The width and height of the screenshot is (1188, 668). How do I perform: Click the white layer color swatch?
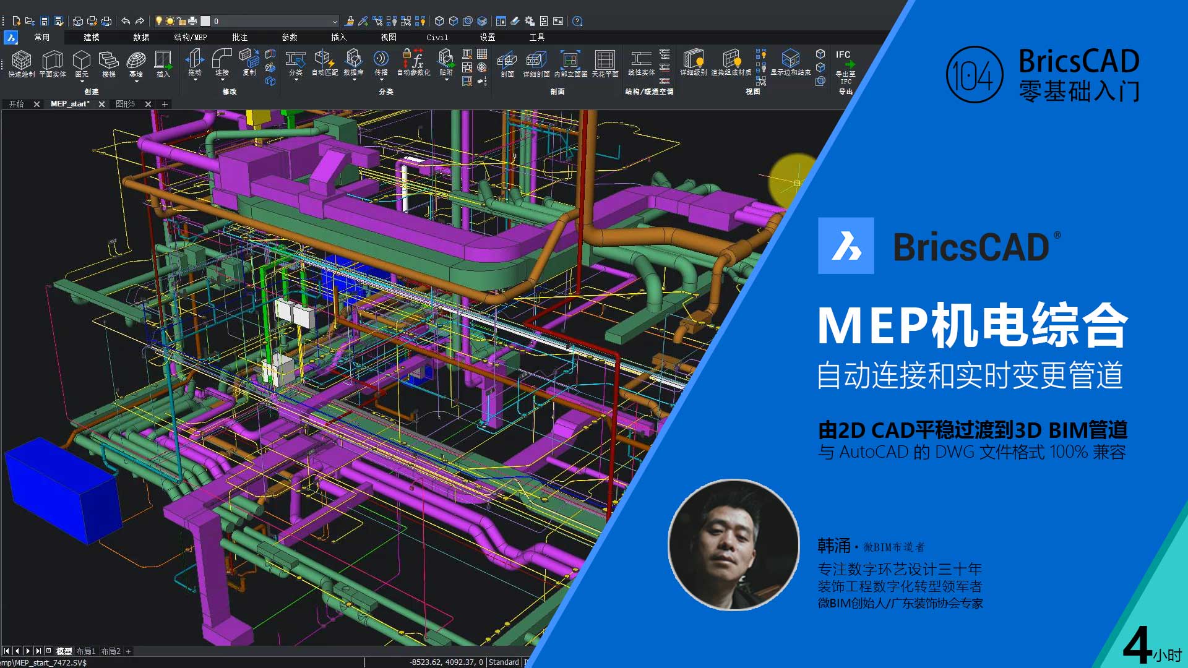(x=205, y=21)
